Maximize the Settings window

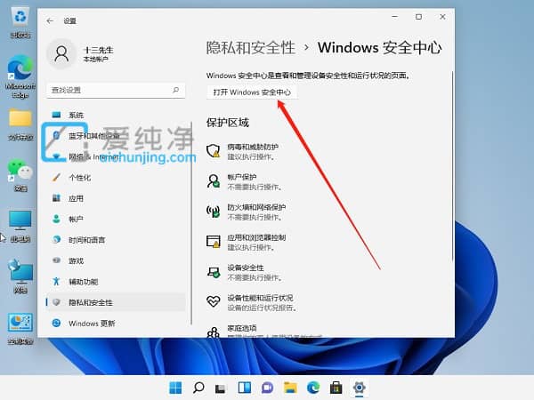pos(419,17)
